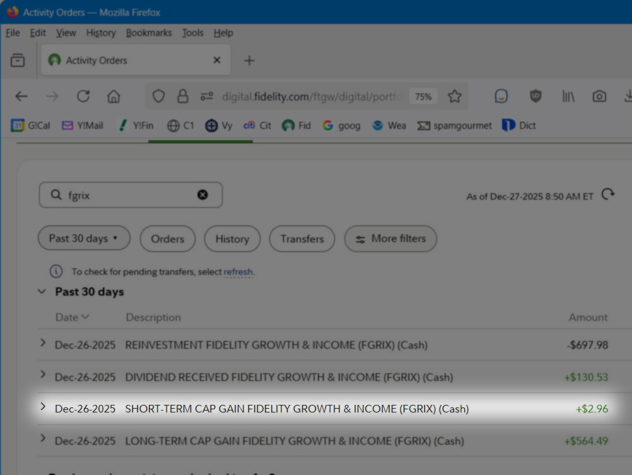Click the +$564.49 amount
The image size is (632, 475).
click(x=586, y=441)
